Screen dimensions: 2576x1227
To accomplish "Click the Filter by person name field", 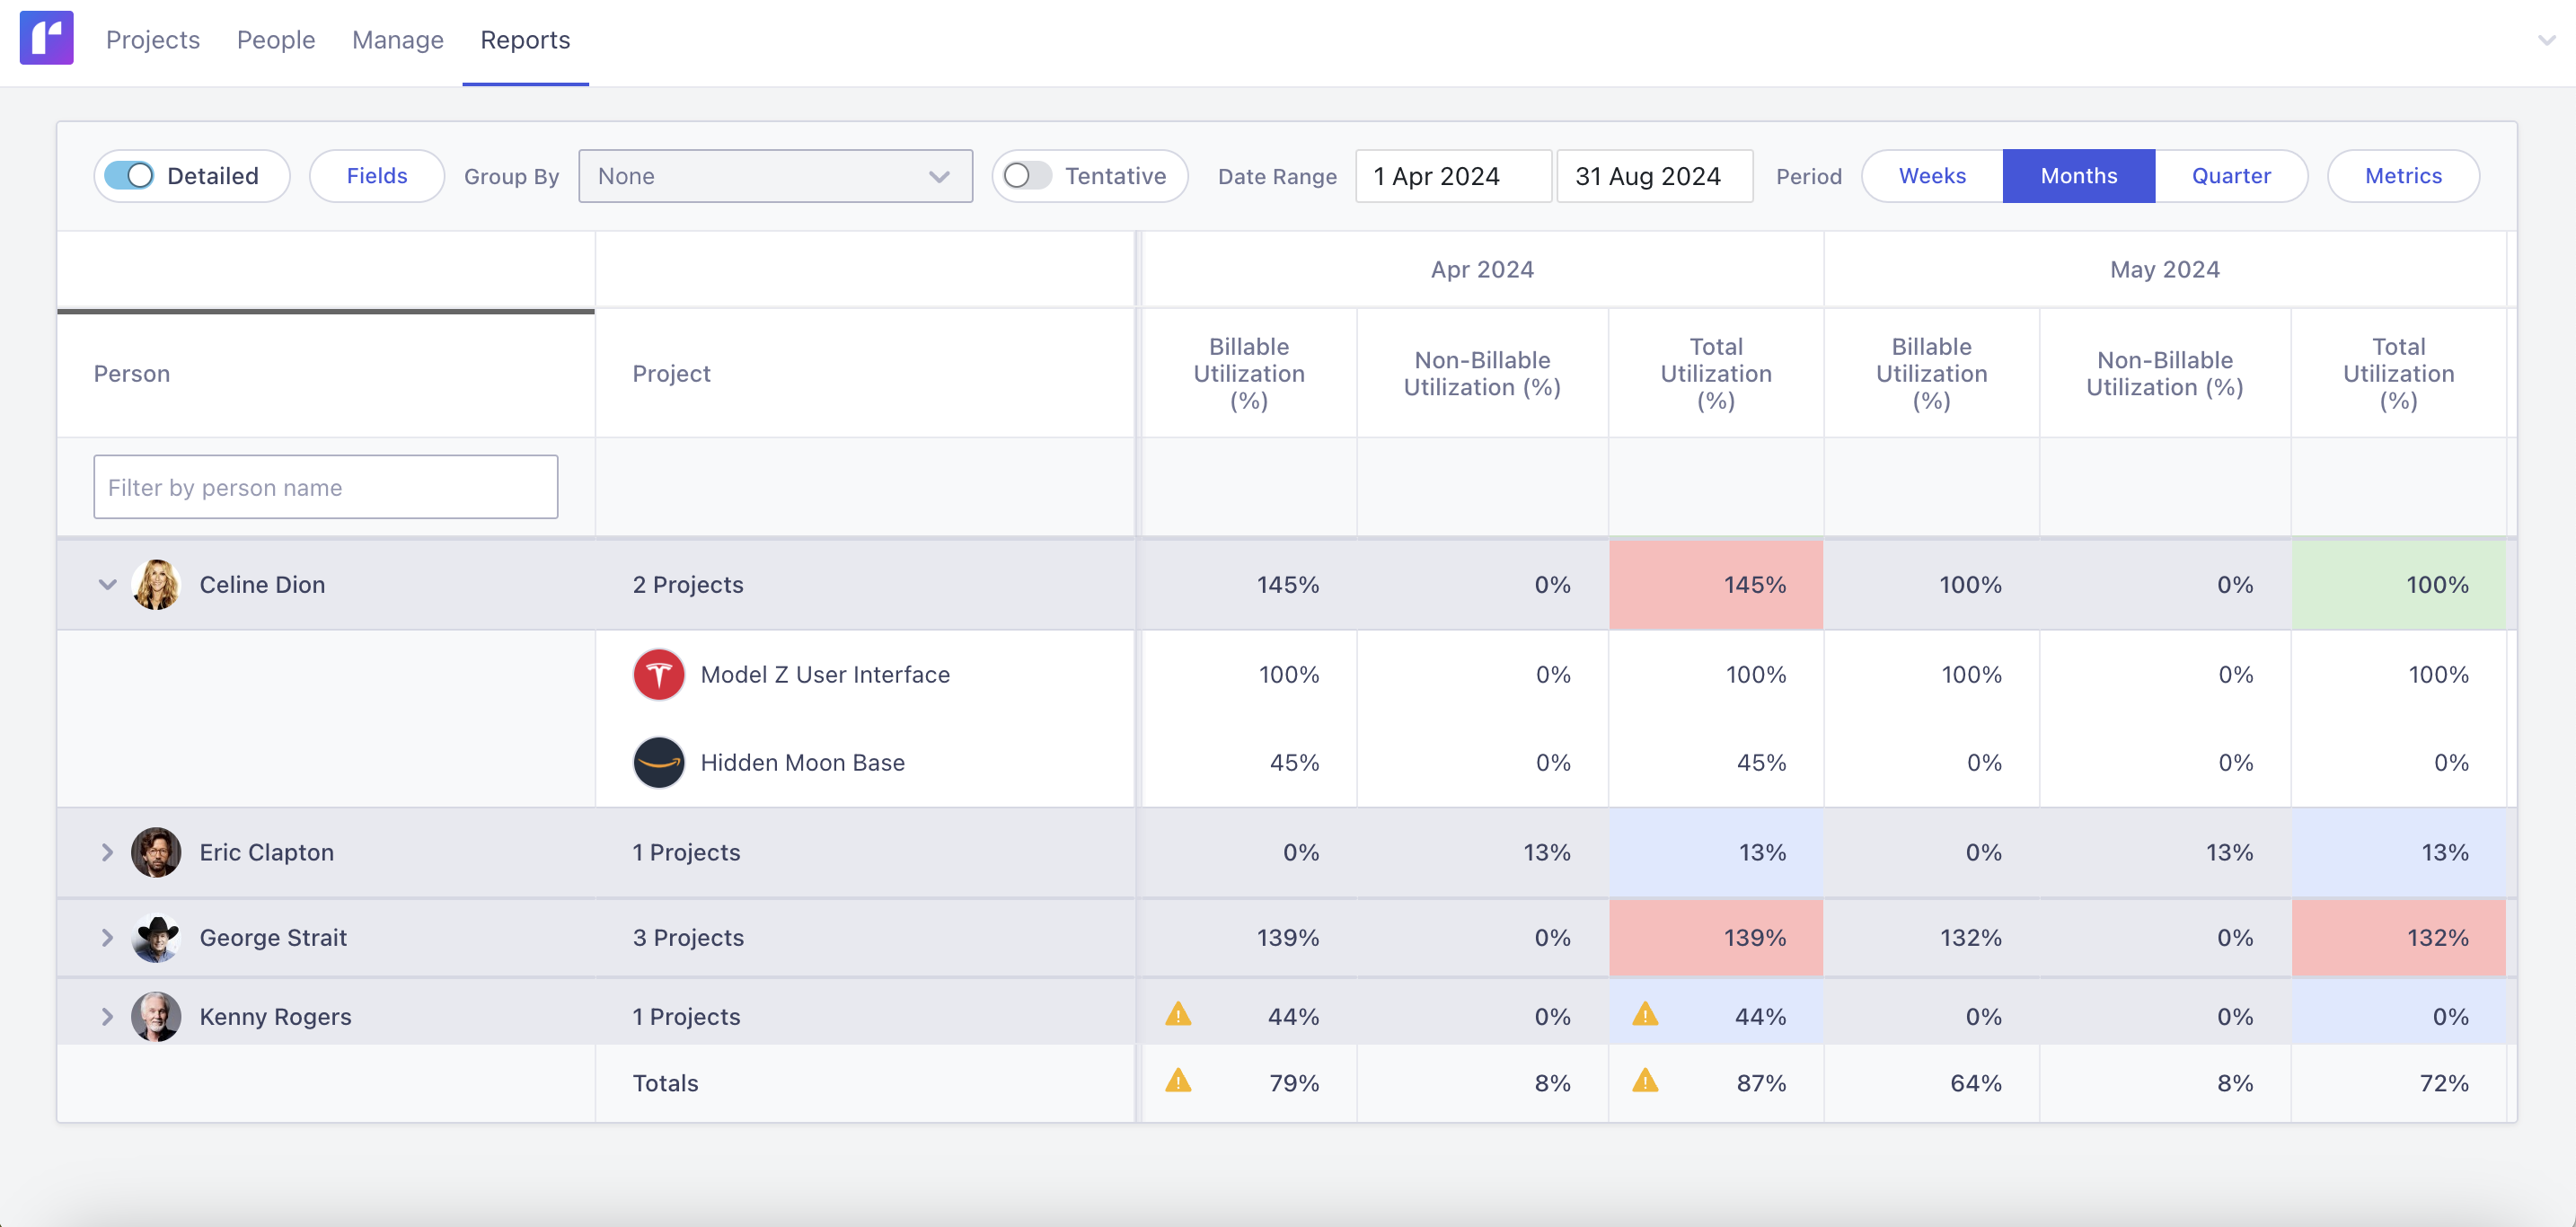I will point(325,487).
